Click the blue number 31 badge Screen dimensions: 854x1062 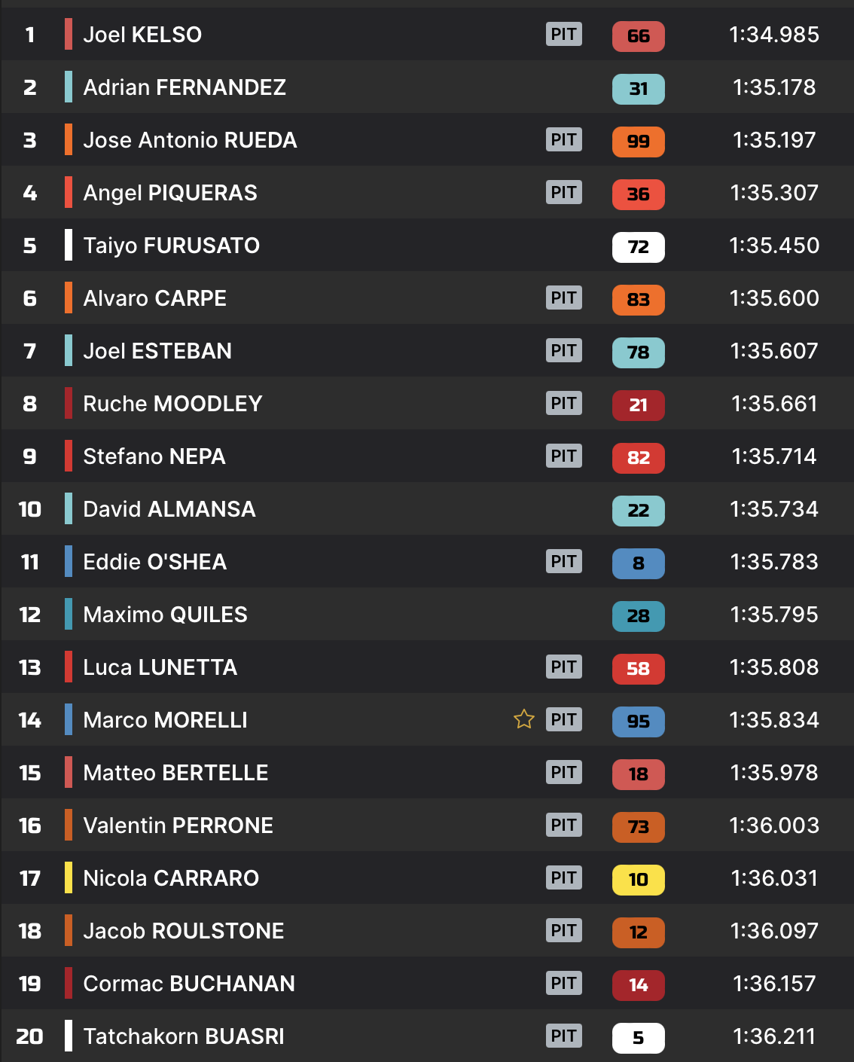point(638,88)
